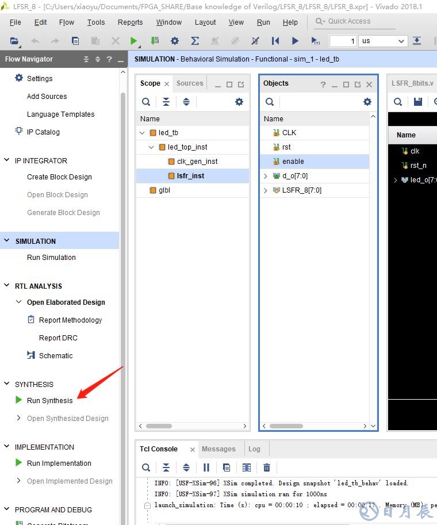
Task: Open the Reports menu
Action: (130, 22)
